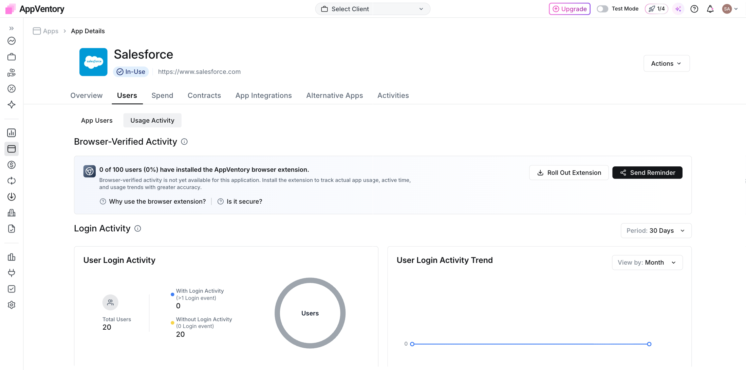
Task: Click the right data point on trend line
Action: pos(649,344)
